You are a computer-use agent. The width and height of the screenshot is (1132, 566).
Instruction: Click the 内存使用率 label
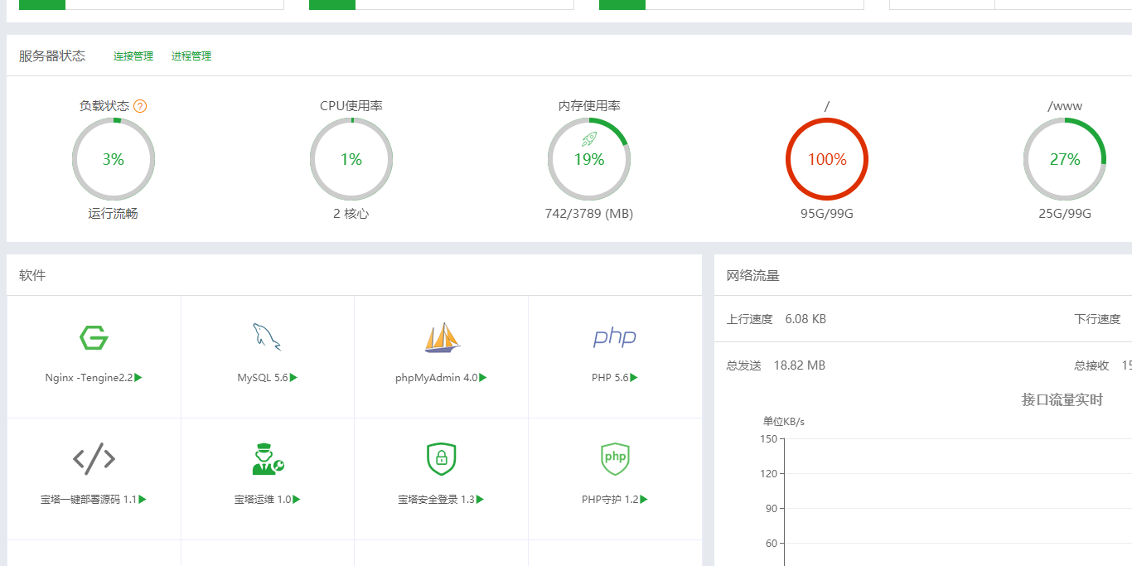pos(589,106)
